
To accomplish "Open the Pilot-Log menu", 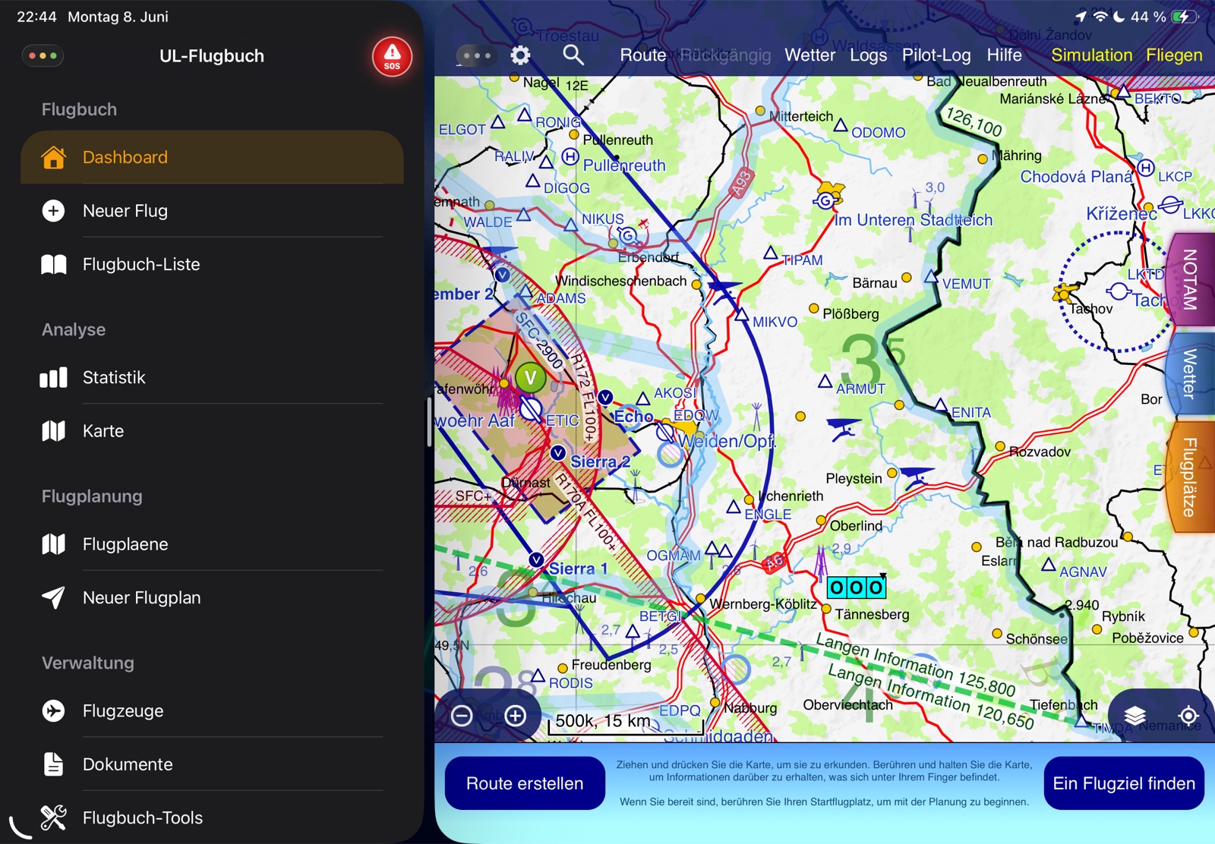I will tap(936, 55).
